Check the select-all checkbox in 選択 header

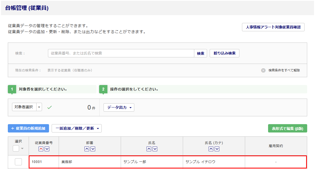[16, 148]
